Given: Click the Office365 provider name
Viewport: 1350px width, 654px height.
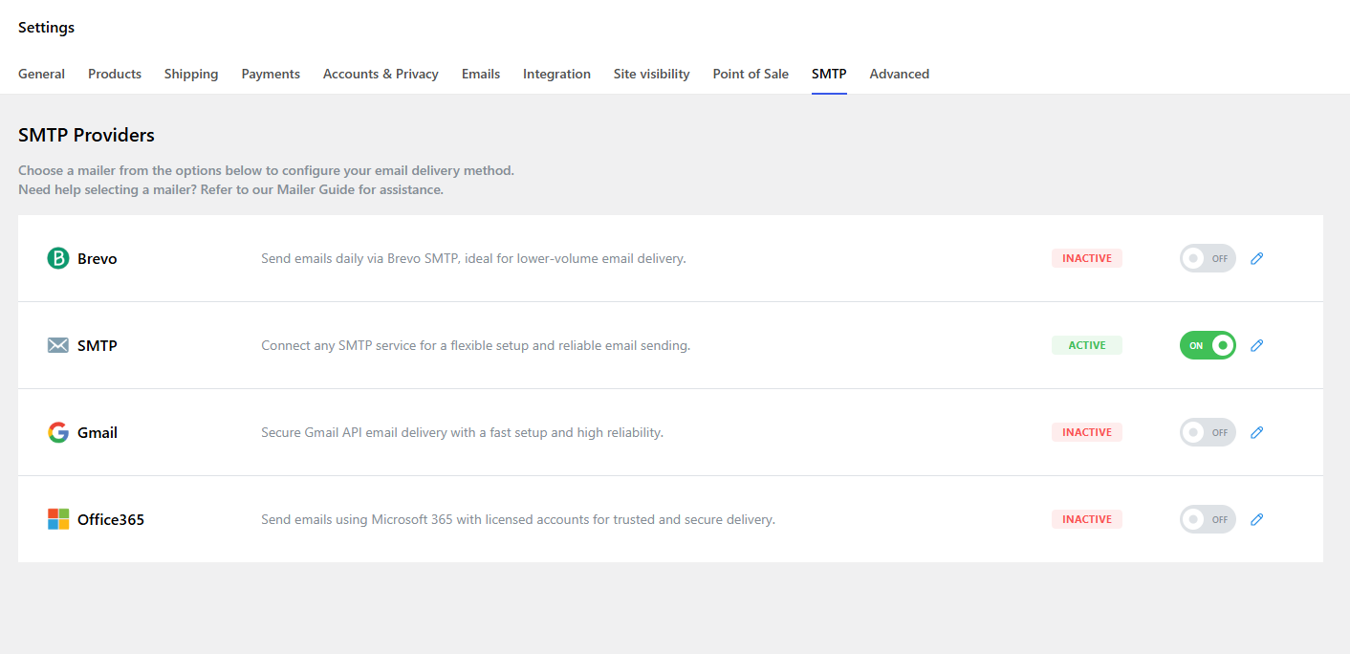Looking at the screenshot, I should click(111, 519).
